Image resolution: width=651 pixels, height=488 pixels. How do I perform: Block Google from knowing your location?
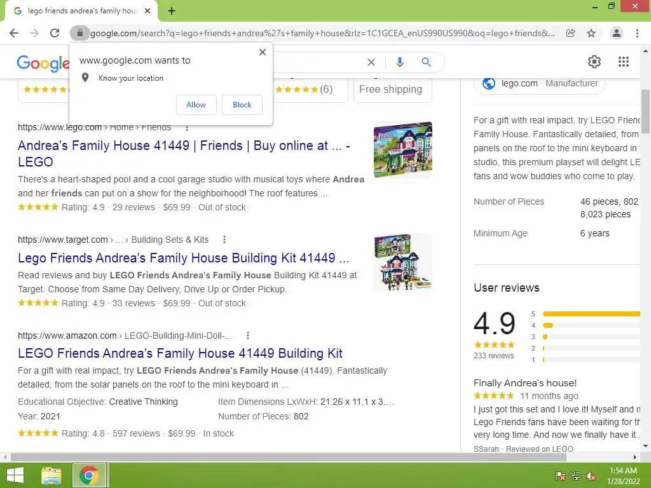[242, 105]
